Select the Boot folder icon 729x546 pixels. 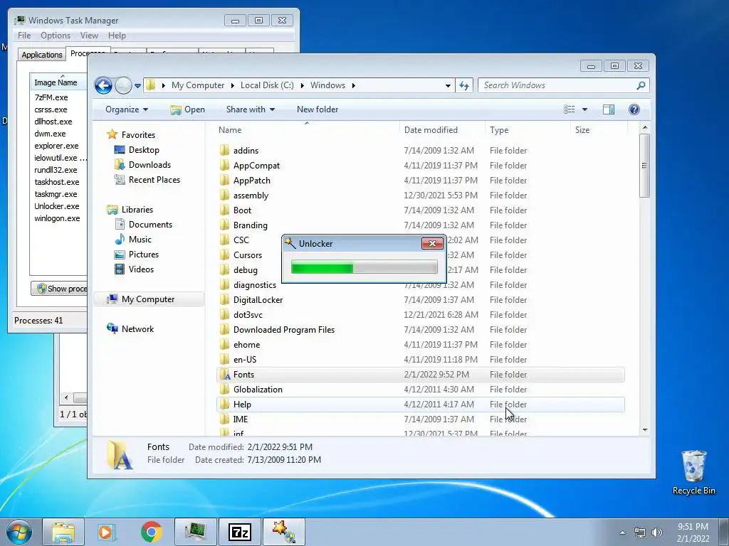coord(224,210)
